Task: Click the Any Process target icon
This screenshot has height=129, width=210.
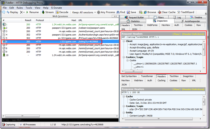Action: [98, 12]
